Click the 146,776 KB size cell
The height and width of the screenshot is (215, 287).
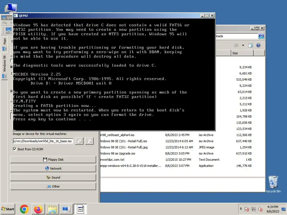click(x=244, y=166)
